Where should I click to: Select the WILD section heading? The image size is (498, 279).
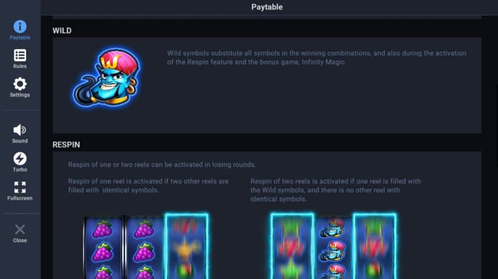point(62,31)
